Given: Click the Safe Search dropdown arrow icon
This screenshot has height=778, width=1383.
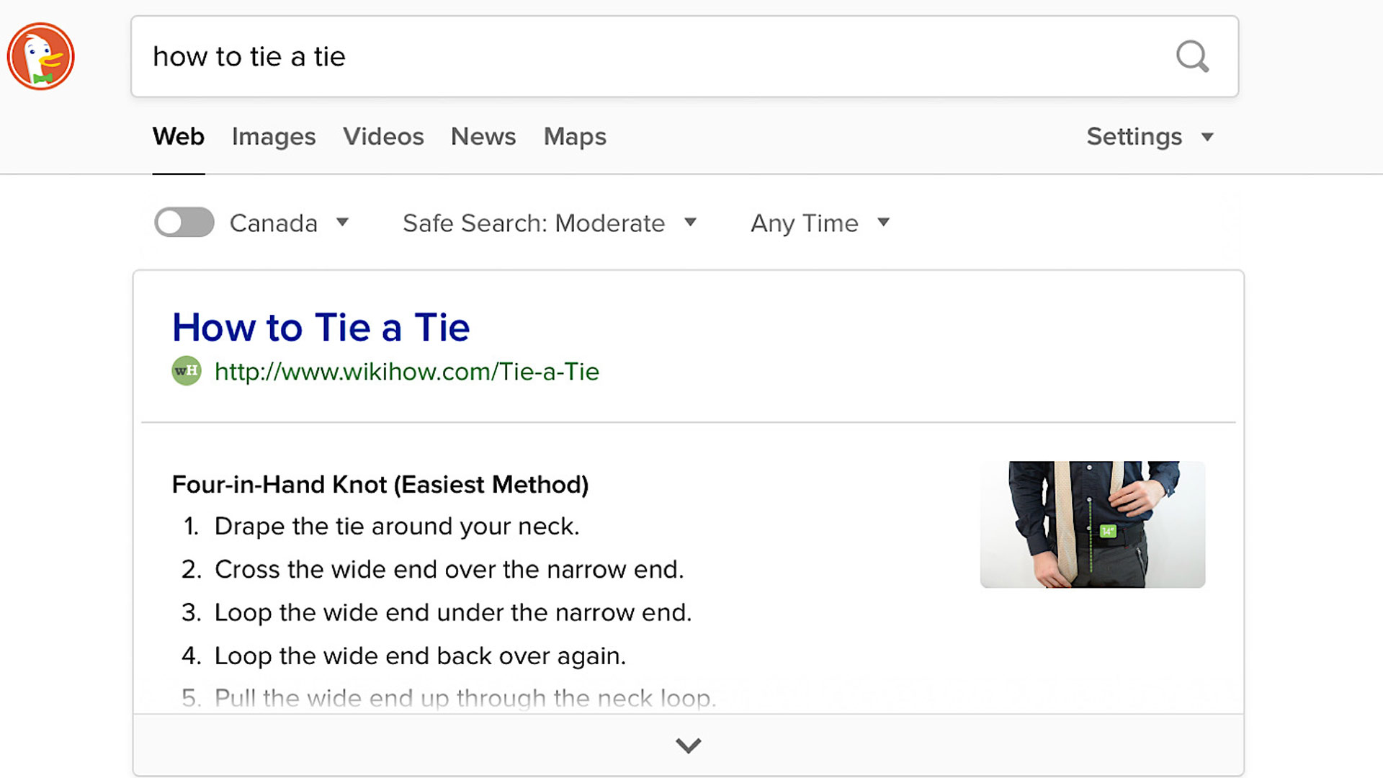Looking at the screenshot, I should 689,223.
